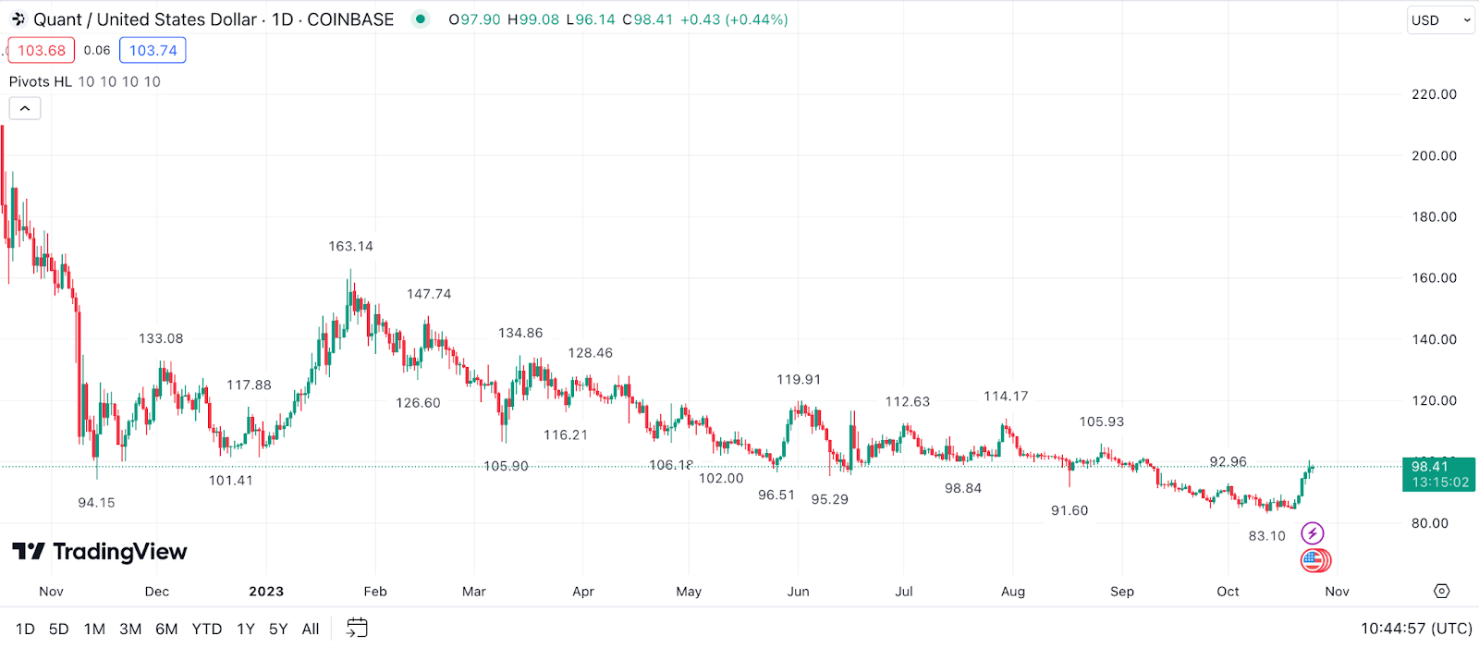
Task: Click the green market status dot
Action: pyautogui.click(x=421, y=18)
